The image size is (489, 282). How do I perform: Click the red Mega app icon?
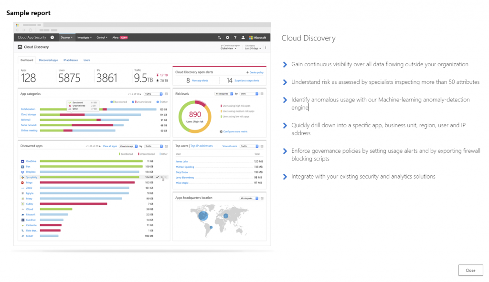pos(22,182)
